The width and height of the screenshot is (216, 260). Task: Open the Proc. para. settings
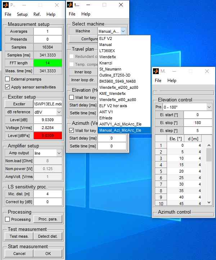coord(48,219)
